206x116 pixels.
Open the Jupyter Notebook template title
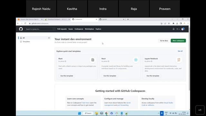click(151, 59)
